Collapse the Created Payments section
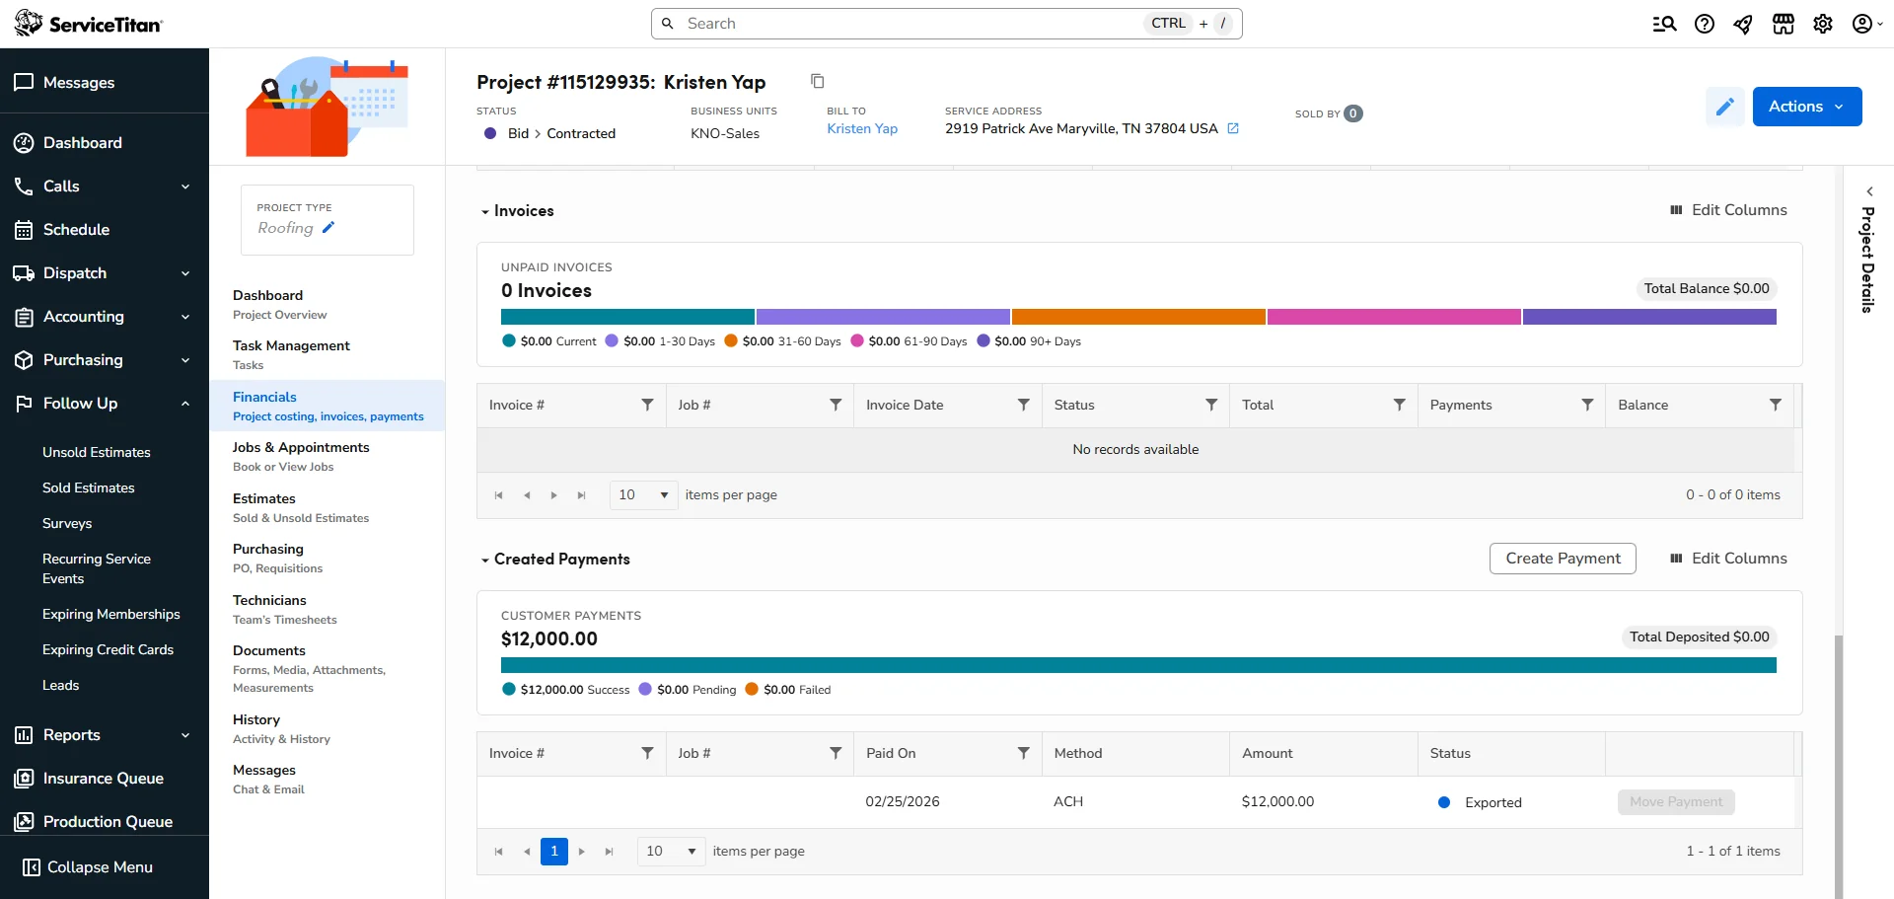This screenshot has height=899, width=1894. [484, 560]
